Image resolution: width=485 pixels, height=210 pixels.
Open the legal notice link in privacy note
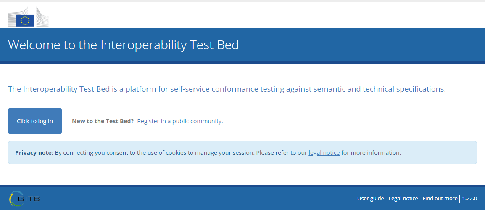click(324, 153)
